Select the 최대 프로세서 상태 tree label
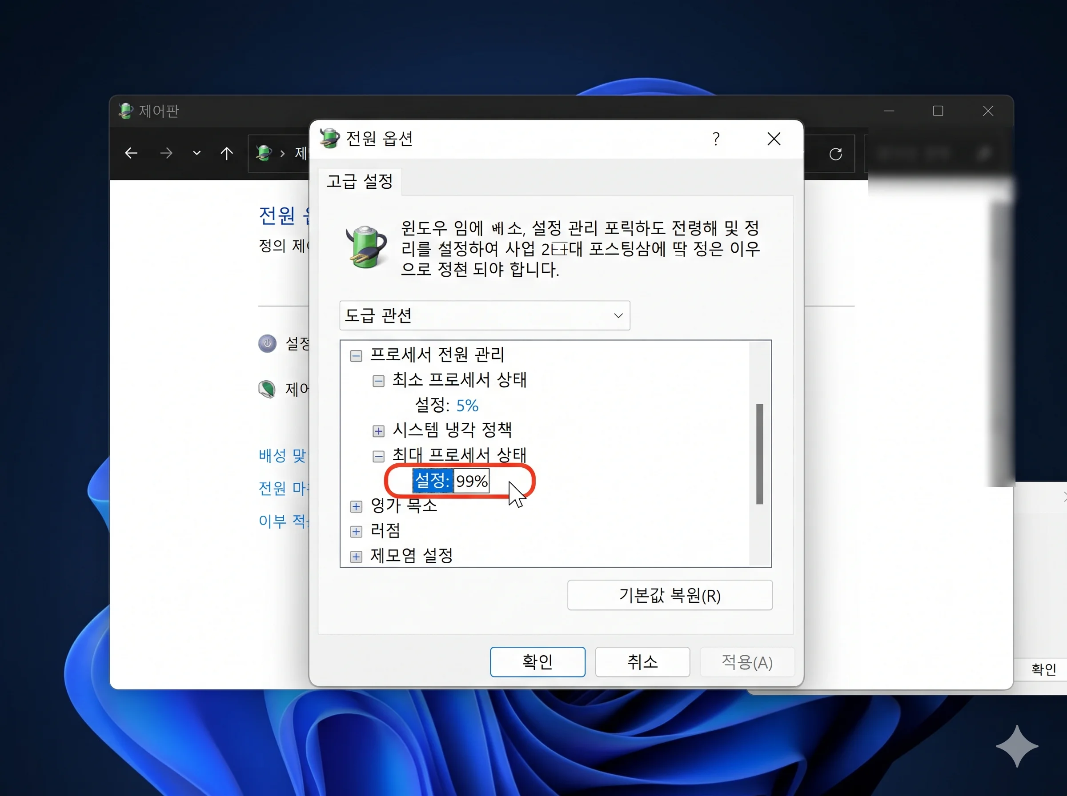The height and width of the screenshot is (796, 1067). click(460, 455)
